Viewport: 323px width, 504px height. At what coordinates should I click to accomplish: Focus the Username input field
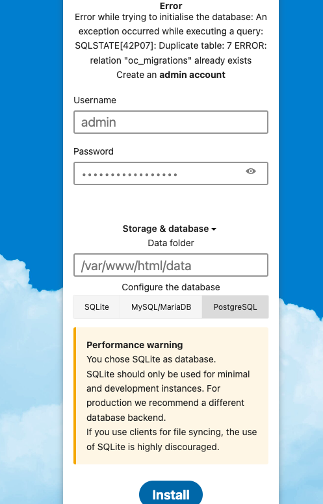171,122
